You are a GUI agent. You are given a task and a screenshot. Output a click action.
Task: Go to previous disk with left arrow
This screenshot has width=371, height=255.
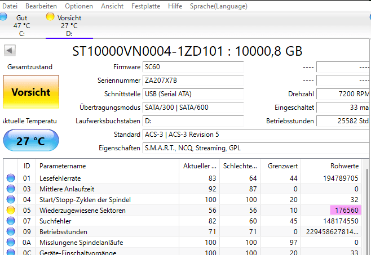(10, 50)
